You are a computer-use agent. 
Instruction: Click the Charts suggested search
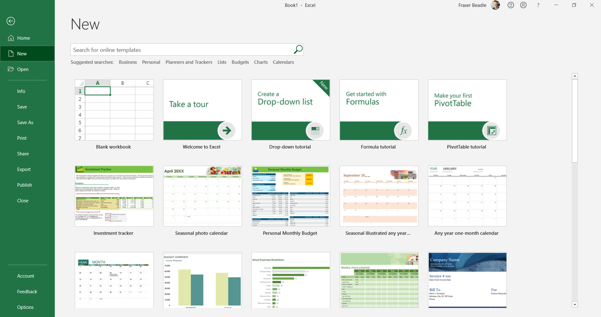[x=261, y=62]
